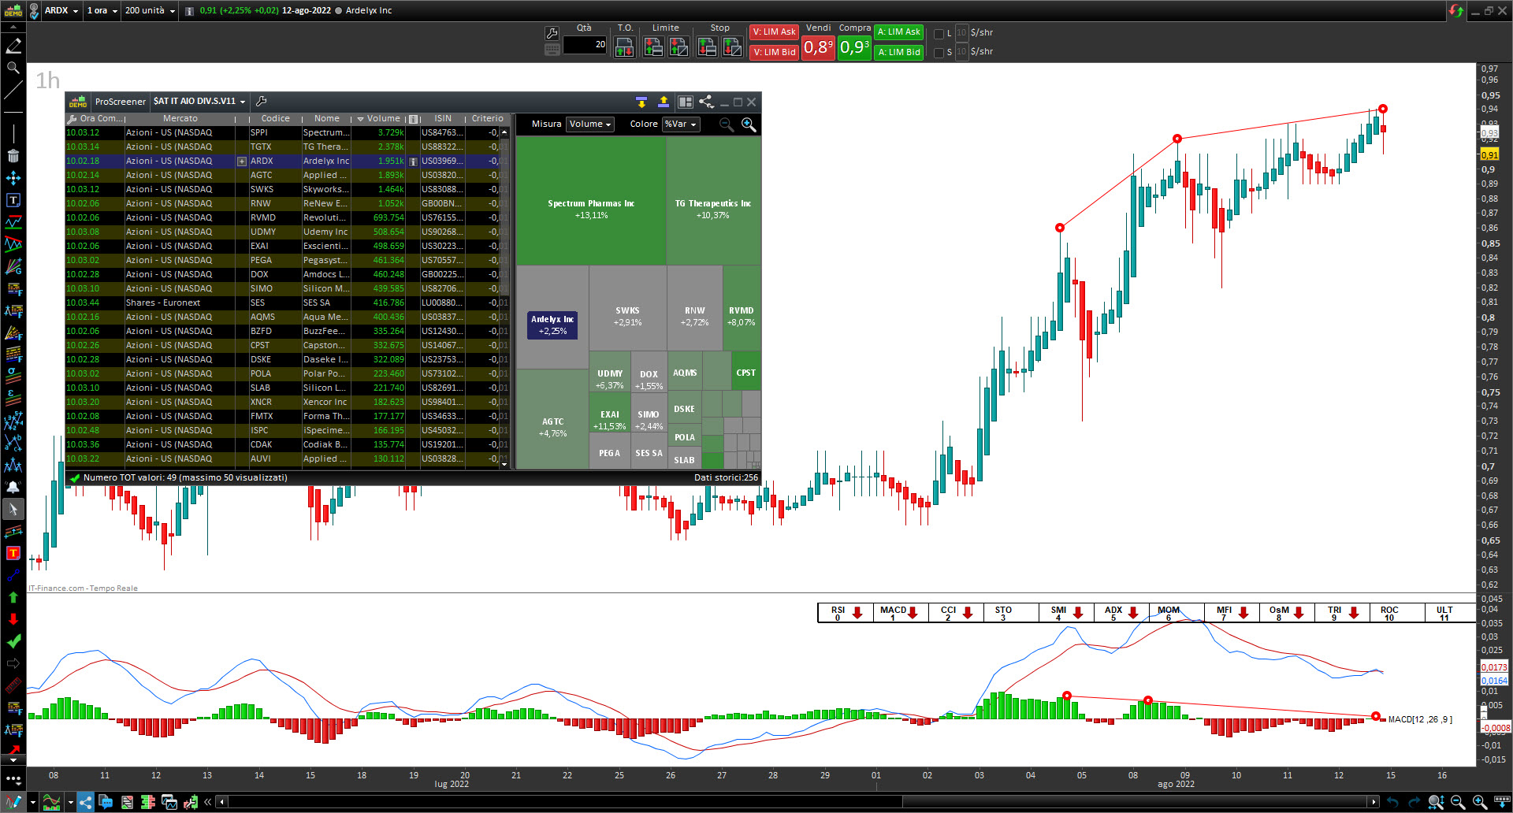
Task: Select RVMD green tile in heatmap
Action: 742,308
